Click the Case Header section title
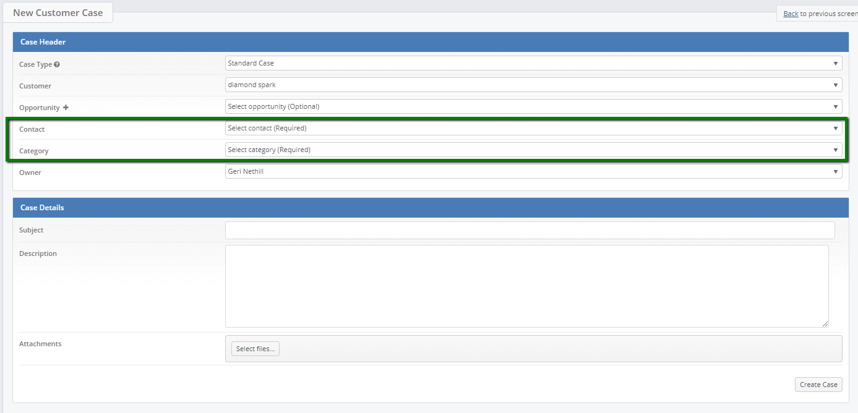Image resolution: width=858 pixels, height=413 pixels. [43, 42]
